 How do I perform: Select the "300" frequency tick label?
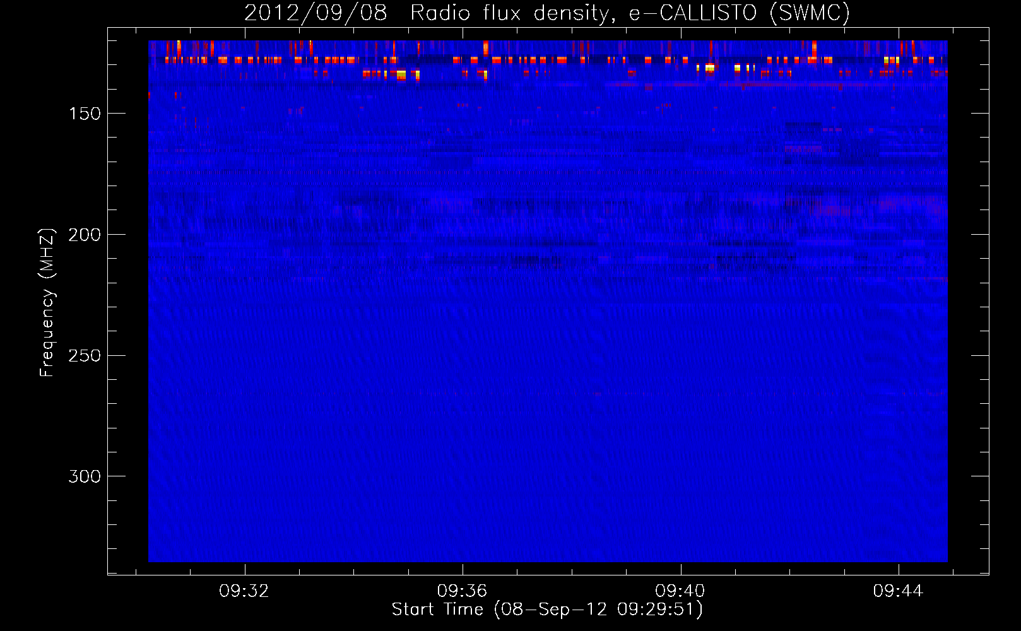tap(85, 476)
